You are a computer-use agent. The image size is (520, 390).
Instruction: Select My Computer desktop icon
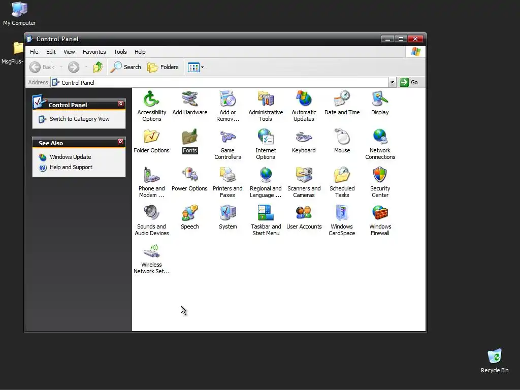[x=19, y=14]
